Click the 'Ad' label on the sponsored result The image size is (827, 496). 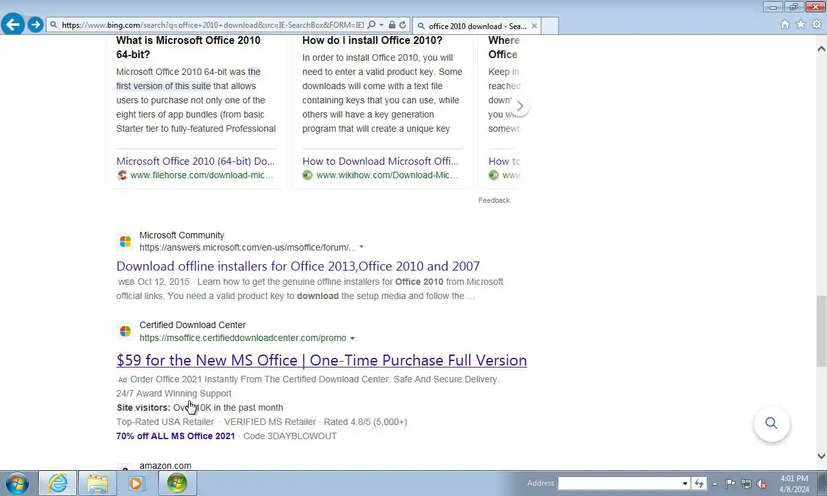(122, 380)
